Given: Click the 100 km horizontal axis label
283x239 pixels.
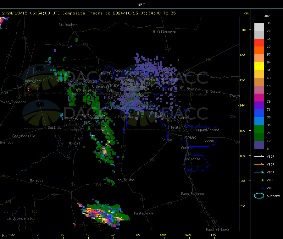Looking at the screenshot, I should click(163, 235).
